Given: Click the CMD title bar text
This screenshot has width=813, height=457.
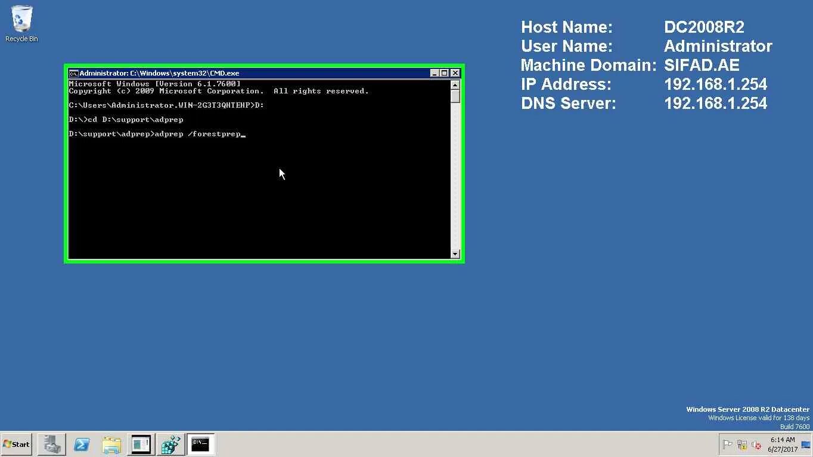Looking at the screenshot, I should [x=159, y=73].
